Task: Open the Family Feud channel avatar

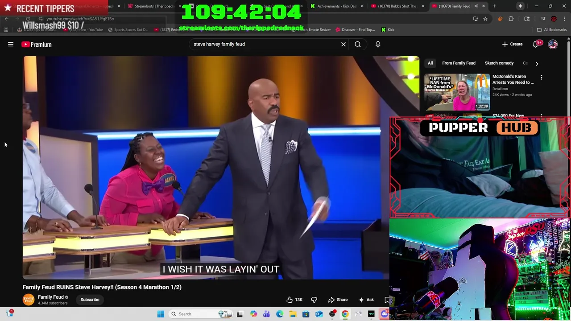Action: (29, 300)
